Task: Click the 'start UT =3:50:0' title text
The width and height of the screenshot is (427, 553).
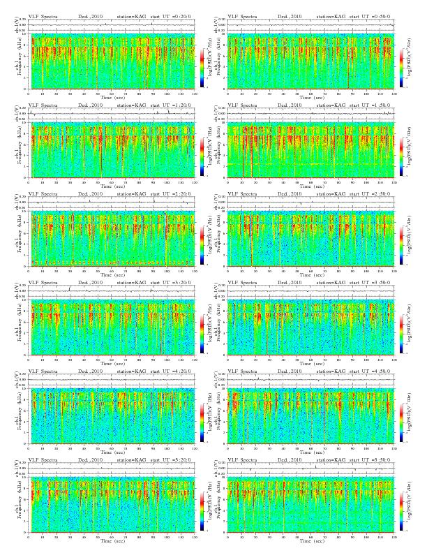Action: pos(370,283)
